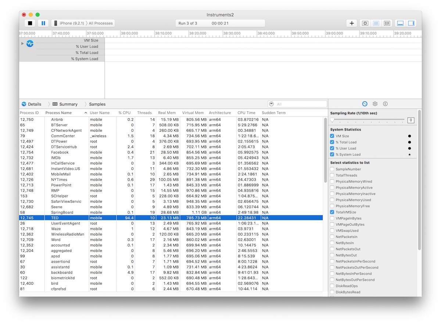Open the Samples navigation item
The height and width of the screenshot is (324, 441).
97,104
